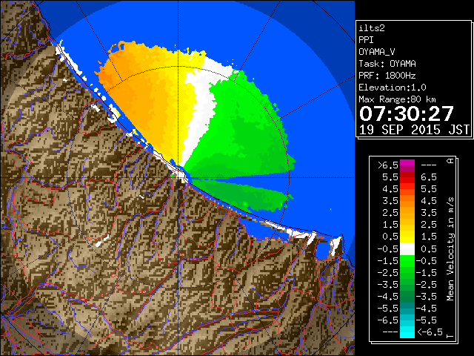Click the letter A beside the legend's upper end

[450, 161]
